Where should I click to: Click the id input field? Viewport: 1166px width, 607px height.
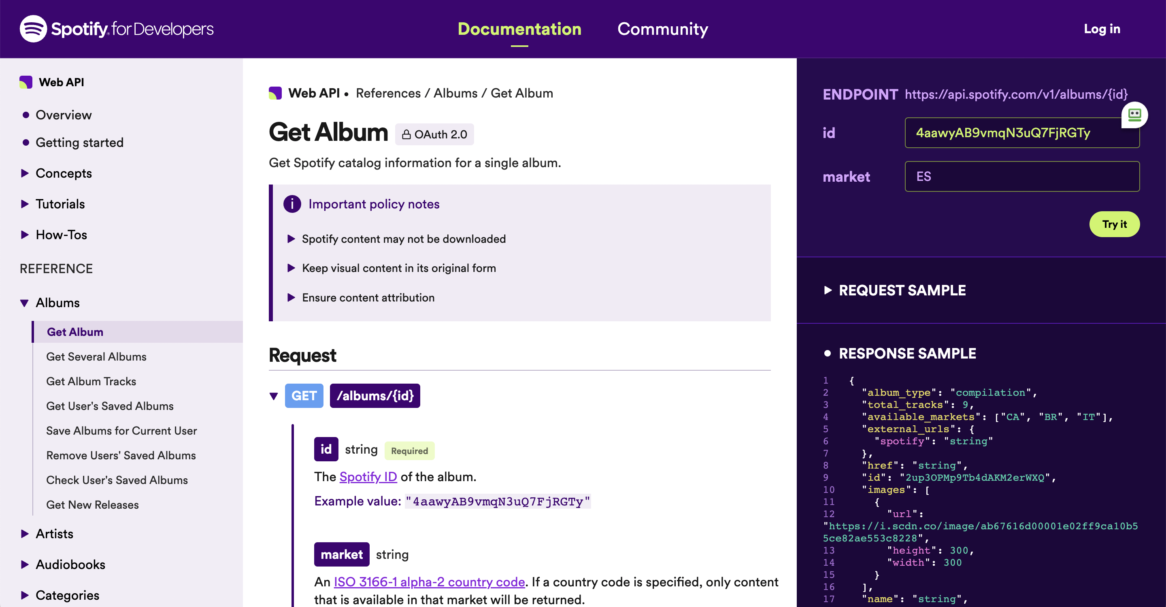tap(1022, 133)
